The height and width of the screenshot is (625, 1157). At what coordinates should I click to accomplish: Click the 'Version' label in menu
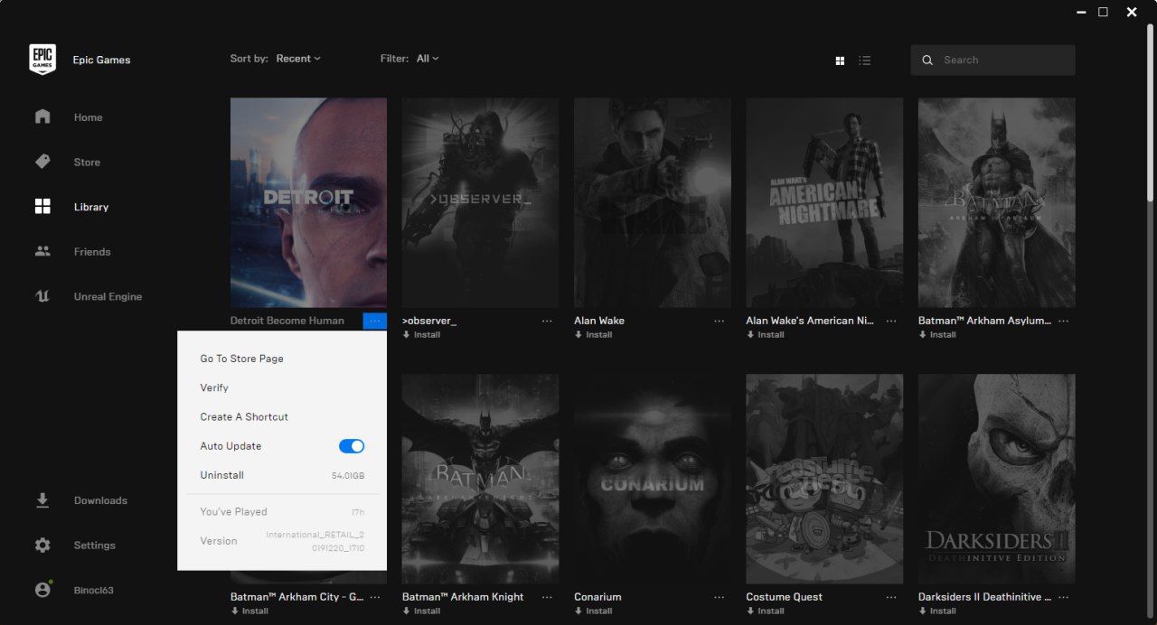tap(219, 541)
